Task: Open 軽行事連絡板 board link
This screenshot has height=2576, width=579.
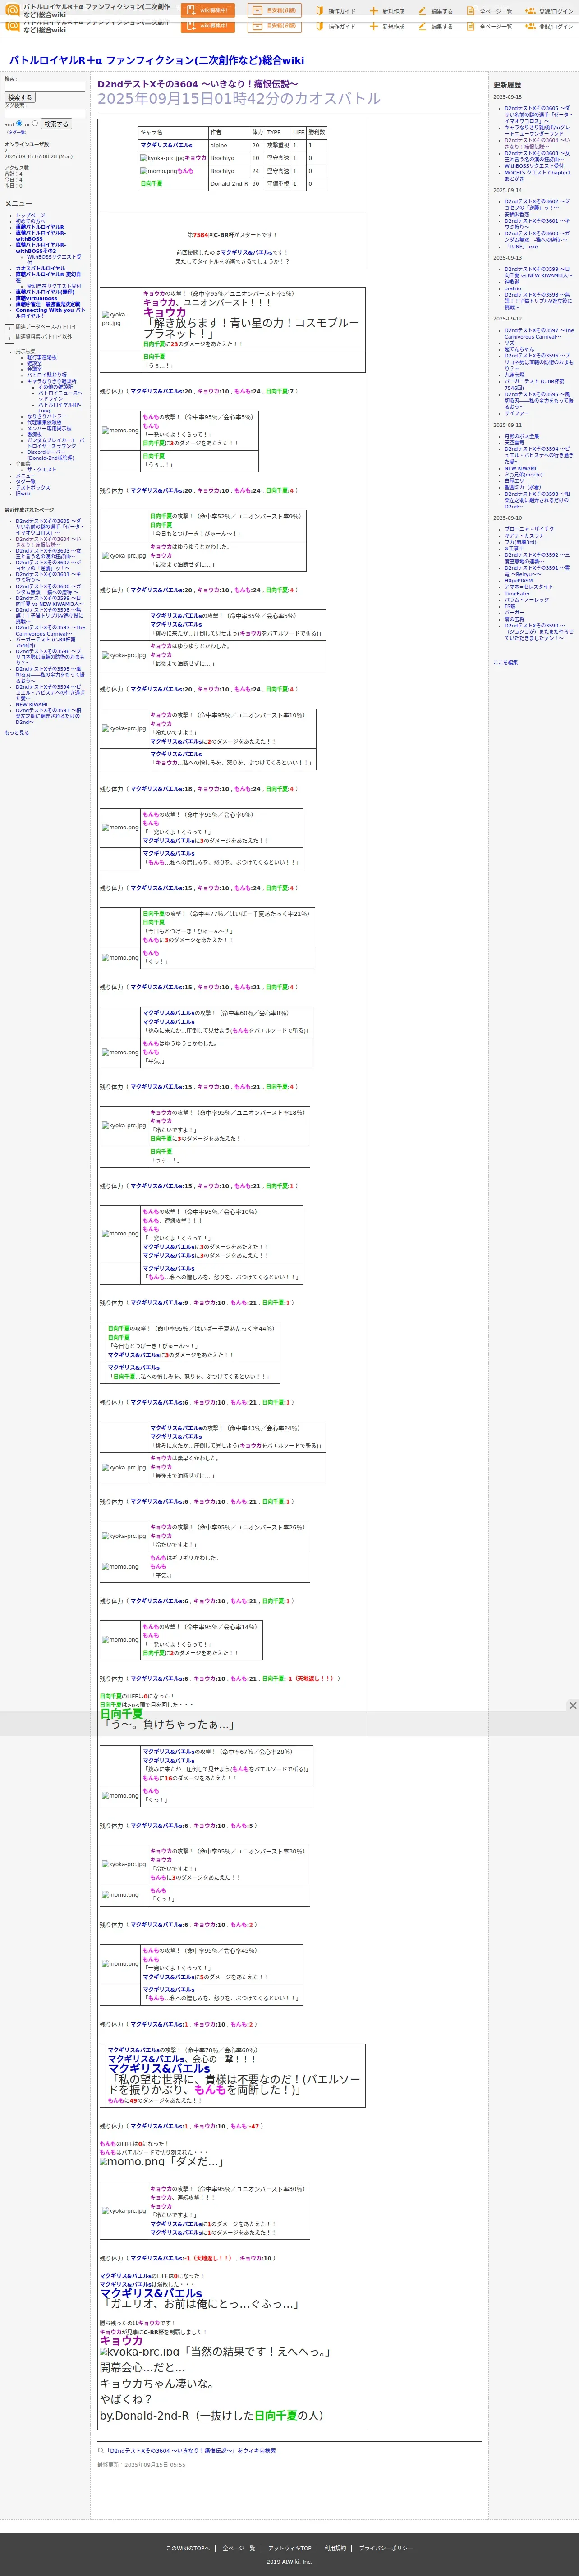Action: click(x=41, y=357)
